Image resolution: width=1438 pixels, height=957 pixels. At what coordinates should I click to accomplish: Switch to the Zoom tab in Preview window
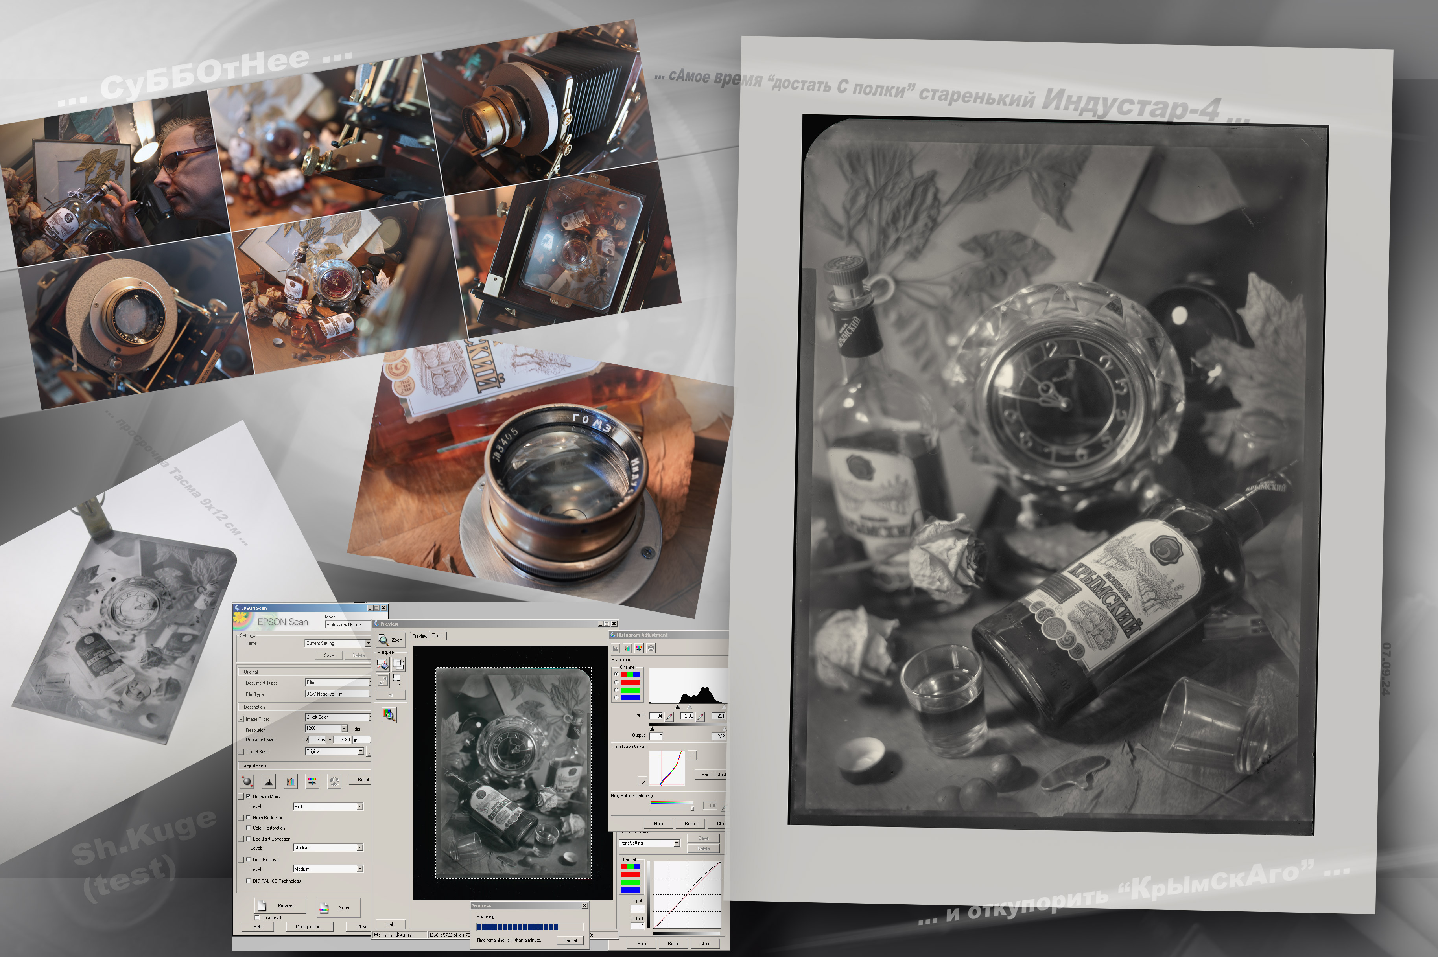(437, 635)
